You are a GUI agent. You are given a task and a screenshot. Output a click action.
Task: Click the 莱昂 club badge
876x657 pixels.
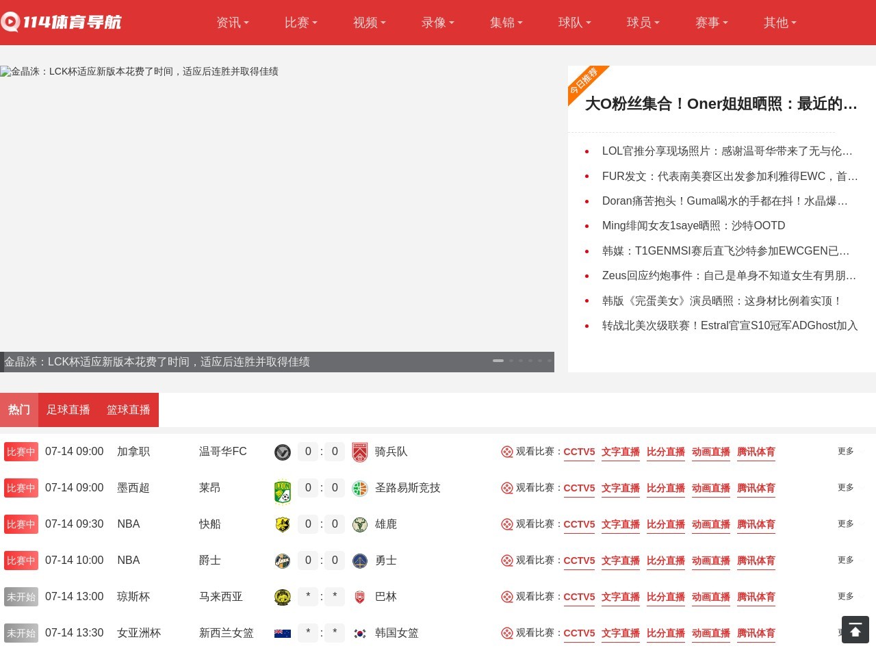[283, 488]
